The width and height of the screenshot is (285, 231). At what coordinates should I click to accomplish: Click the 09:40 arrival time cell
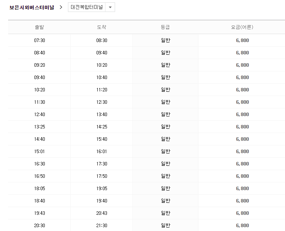[102, 52]
